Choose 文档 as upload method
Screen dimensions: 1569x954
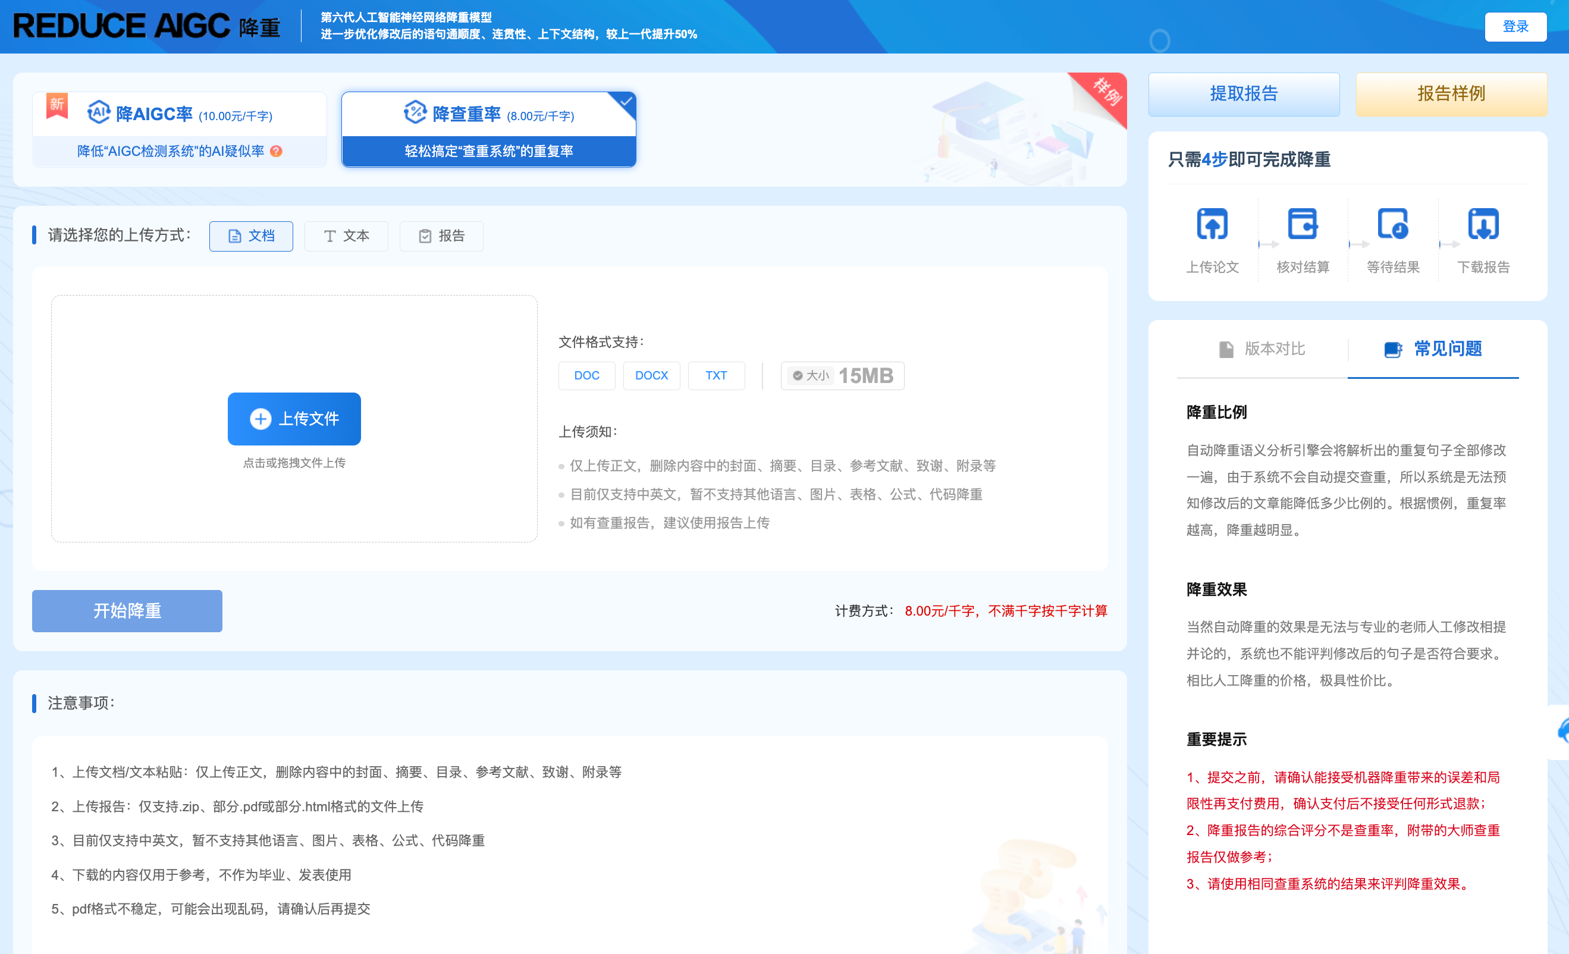coord(251,236)
